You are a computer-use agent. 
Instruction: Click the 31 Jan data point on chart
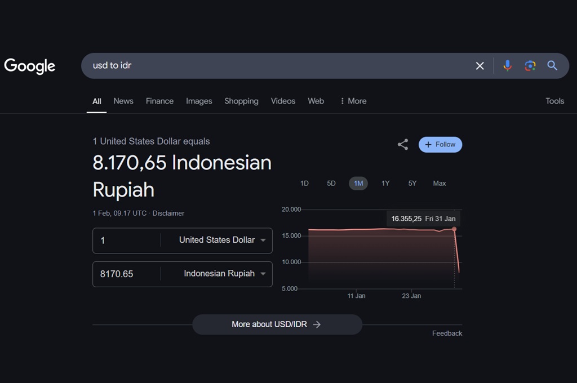454,229
